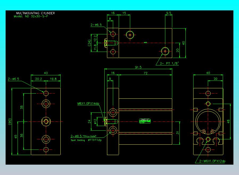Select the Model ND 32x30-S-F label
239x175 pixels.
pyautogui.click(x=31, y=16)
